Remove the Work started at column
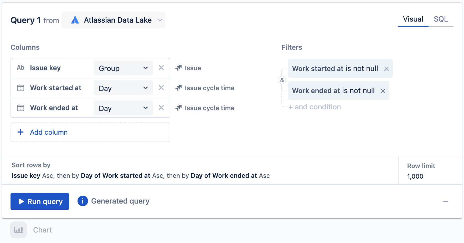This screenshot has width=464, height=243. (161, 88)
